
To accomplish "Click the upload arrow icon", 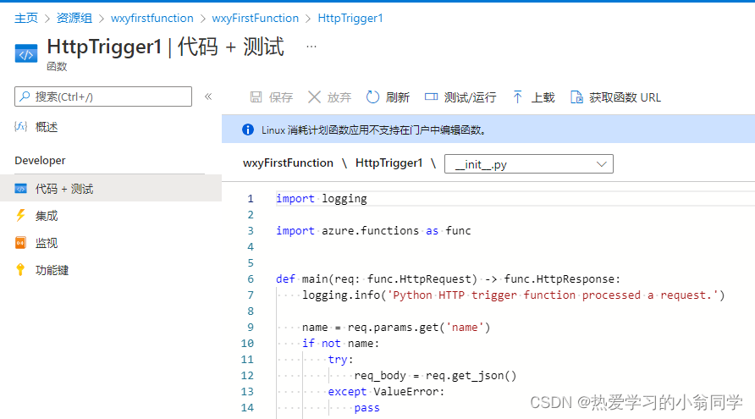I will coord(518,97).
